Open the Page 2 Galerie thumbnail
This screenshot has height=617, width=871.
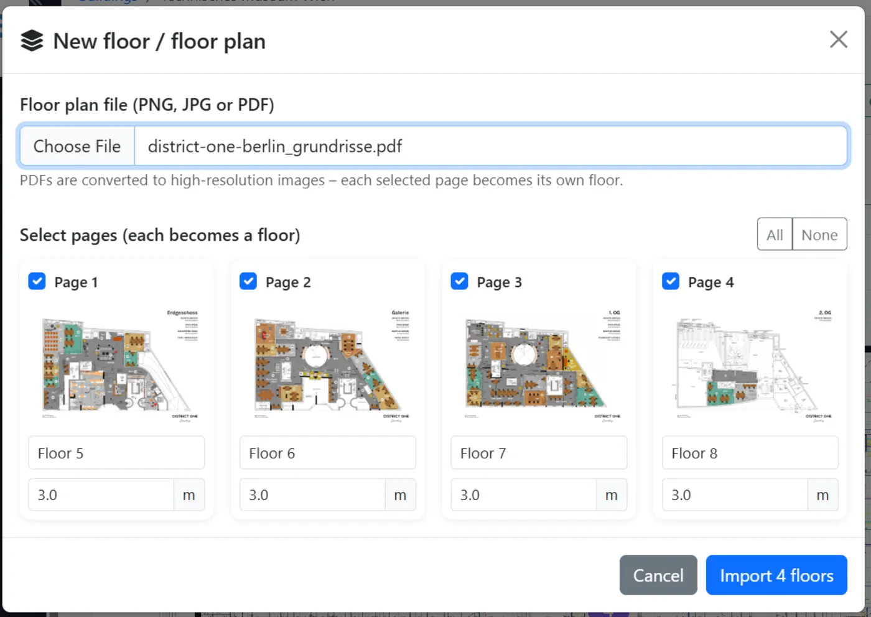coord(328,366)
